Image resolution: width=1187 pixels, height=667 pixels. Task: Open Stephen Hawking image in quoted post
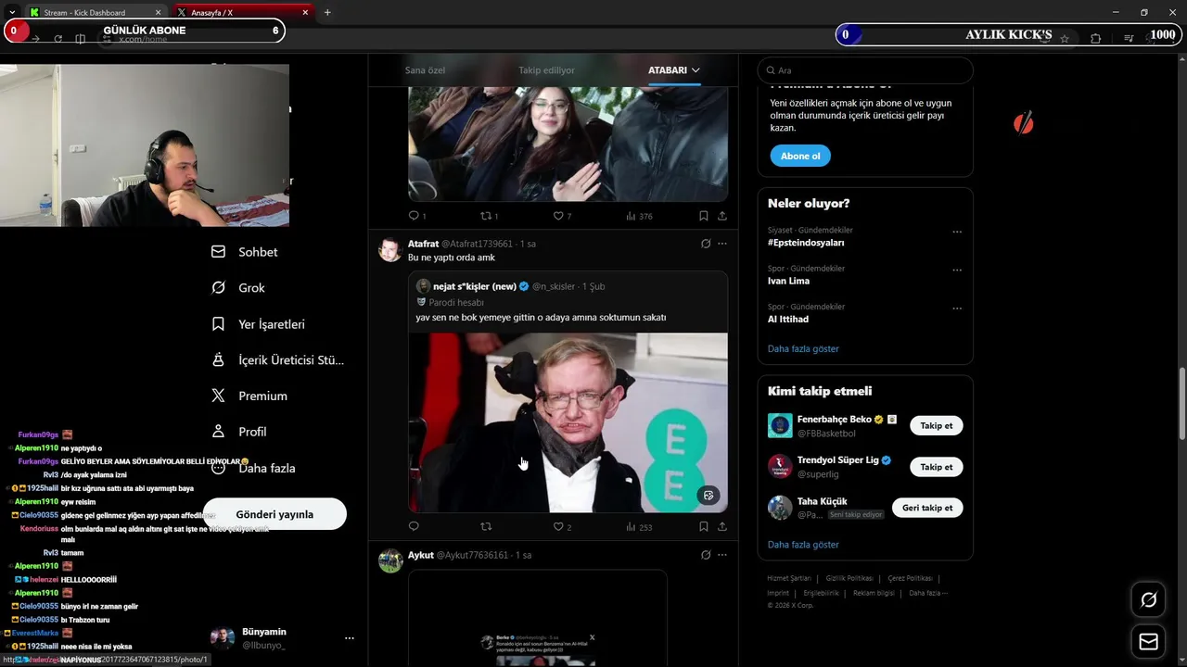[x=568, y=422]
